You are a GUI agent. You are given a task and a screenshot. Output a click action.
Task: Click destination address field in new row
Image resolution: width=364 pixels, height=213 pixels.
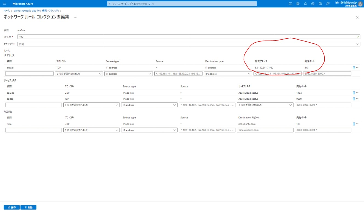click(277, 74)
